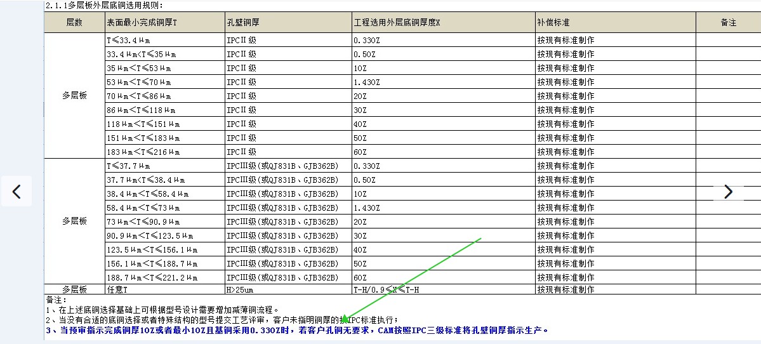
Task: Click the 70μm<T≤86μm cell
Action: pos(165,96)
